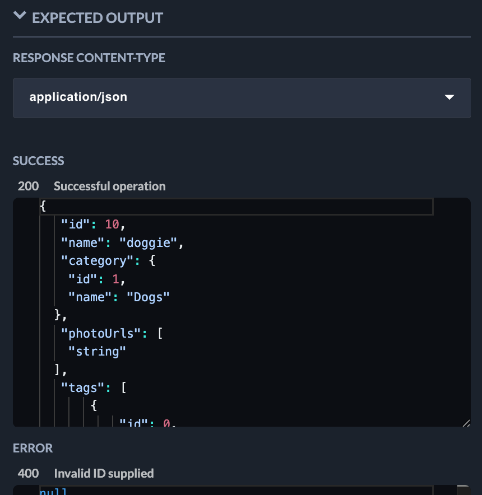Image resolution: width=482 pixels, height=495 pixels.
Task: Click the white dropdown arrow caret
Action: [x=449, y=97]
